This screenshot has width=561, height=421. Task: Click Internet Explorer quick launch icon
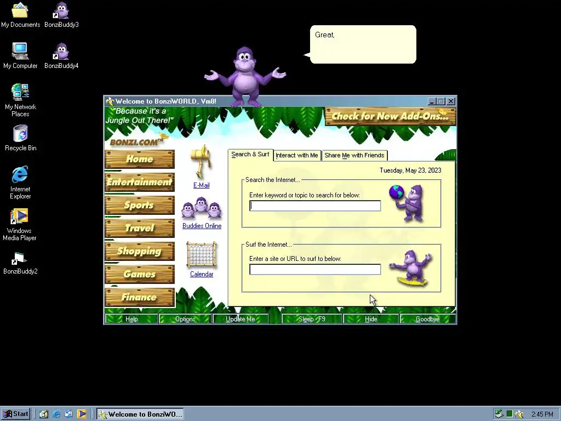56,414
